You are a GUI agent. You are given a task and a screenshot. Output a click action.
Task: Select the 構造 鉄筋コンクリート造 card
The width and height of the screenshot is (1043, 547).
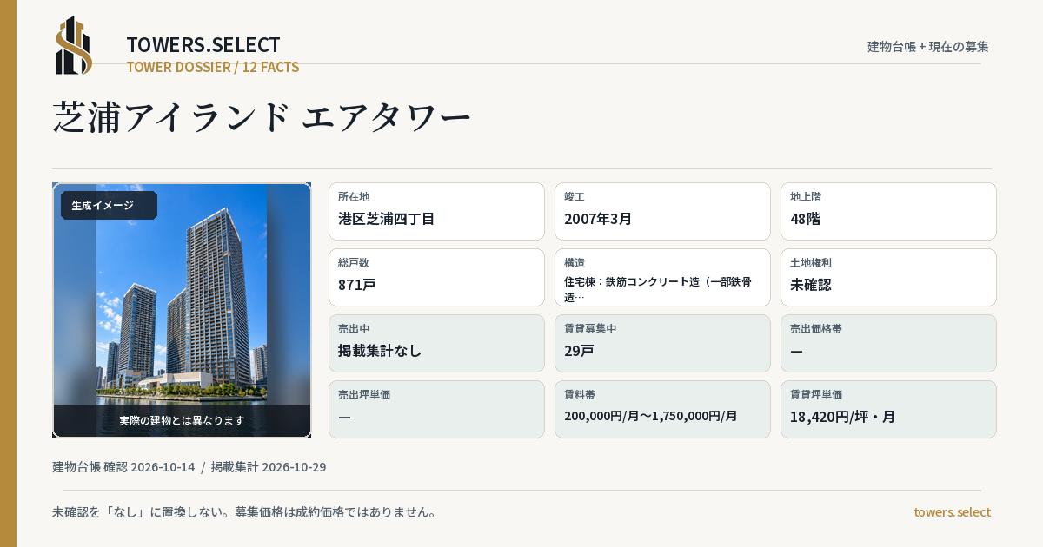662,277
